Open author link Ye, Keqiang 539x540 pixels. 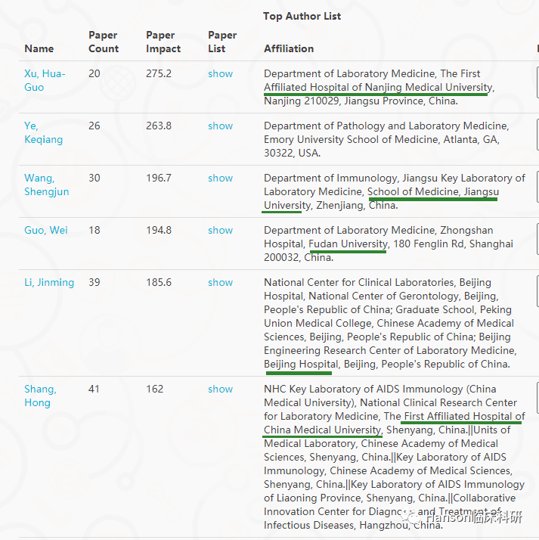click(x=43, y=132)
